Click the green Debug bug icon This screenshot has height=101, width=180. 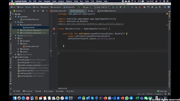click(124, 7)
